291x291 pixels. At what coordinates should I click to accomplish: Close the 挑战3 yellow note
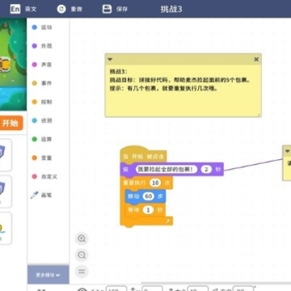click(x=256, y=59)
